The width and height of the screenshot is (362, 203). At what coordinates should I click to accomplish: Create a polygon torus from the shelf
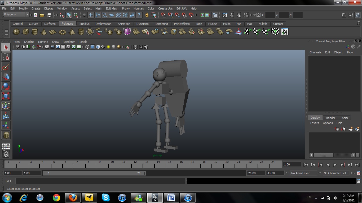tap(62, 31)
